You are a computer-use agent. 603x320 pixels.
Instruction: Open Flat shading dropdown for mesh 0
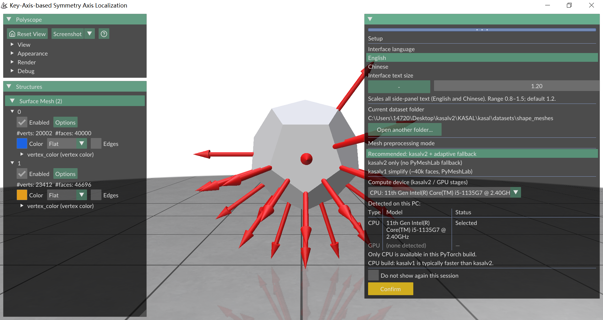pyautogui.click(x=67, y=144)
